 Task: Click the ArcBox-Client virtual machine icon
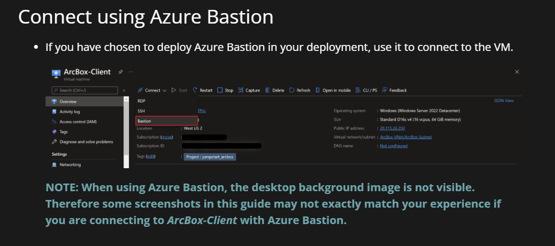(x=56, y=73)
